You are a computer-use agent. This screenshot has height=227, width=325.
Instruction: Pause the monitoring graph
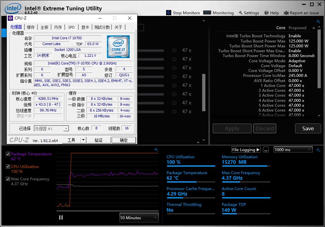point(61,218)
